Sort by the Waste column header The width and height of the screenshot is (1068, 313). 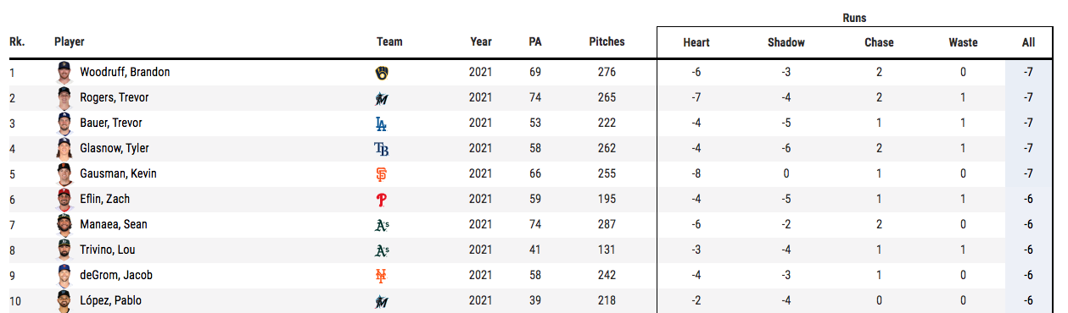pyautogui.click(x=964, y=42)
